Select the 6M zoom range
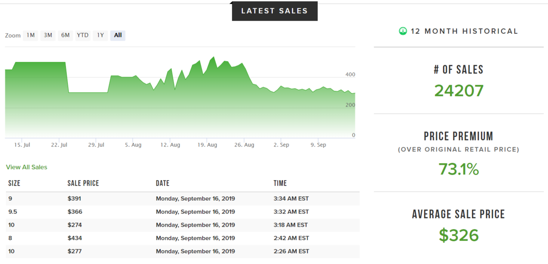The width and height of the screenshot is (548, 264). click(x=65, y=35)
